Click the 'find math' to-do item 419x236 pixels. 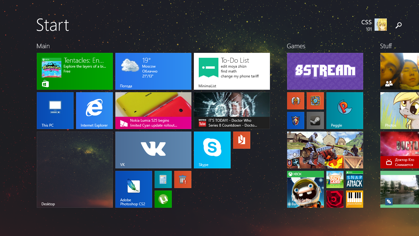[x=229, y=71]
